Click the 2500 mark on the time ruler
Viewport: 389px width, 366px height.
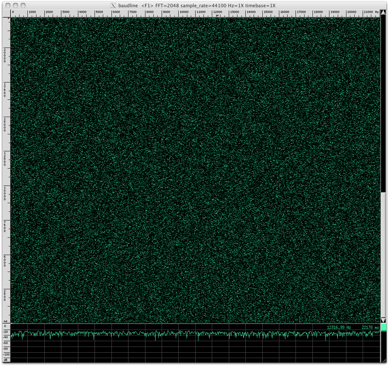[5, 295]
